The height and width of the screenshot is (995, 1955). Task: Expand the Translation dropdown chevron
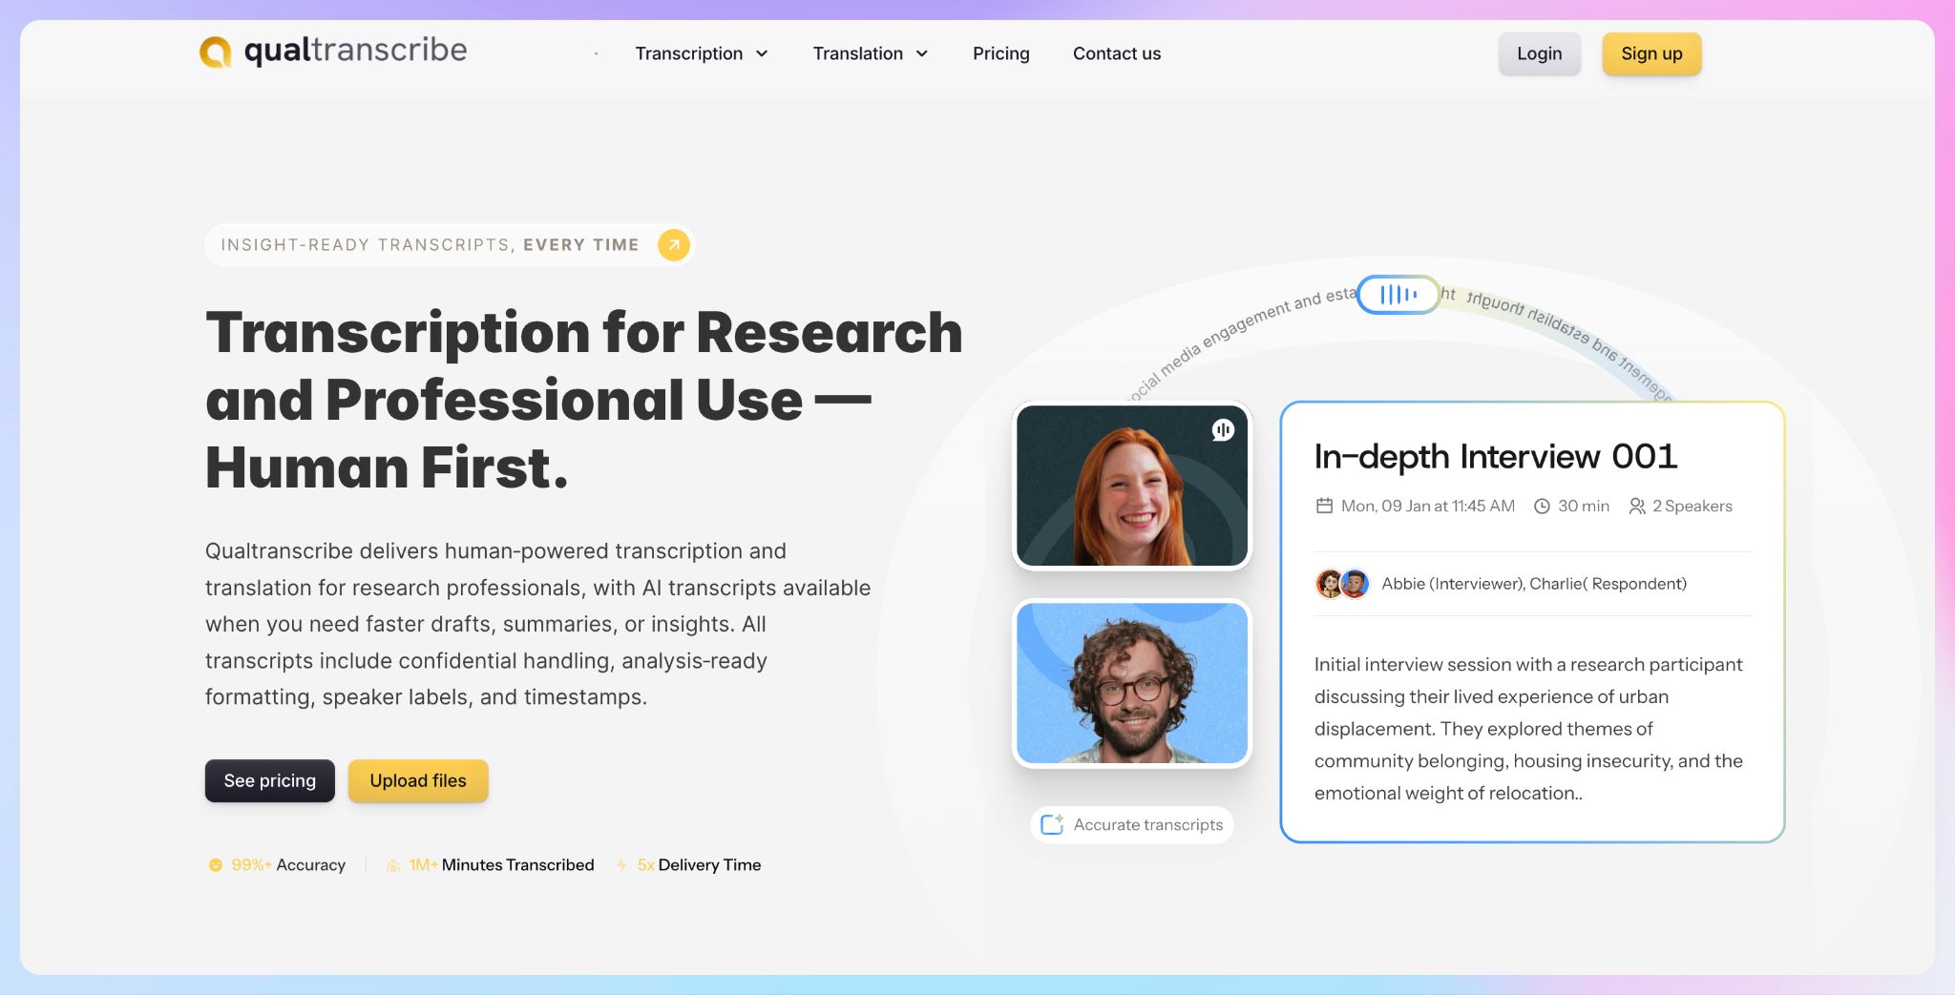pos(921,54)
